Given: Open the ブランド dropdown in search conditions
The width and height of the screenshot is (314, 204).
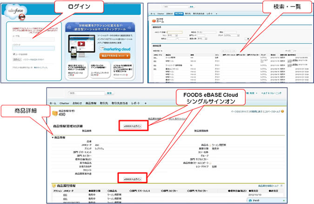Looking at the screenshot, I should pyautogui.click(x=232, y=35).
